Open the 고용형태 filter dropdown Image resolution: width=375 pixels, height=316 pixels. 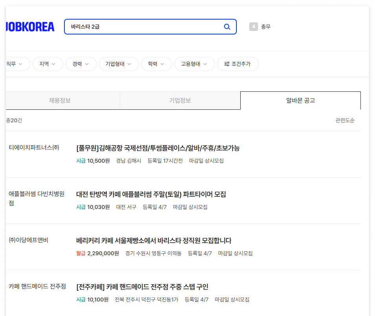click(x=194, y=64)
